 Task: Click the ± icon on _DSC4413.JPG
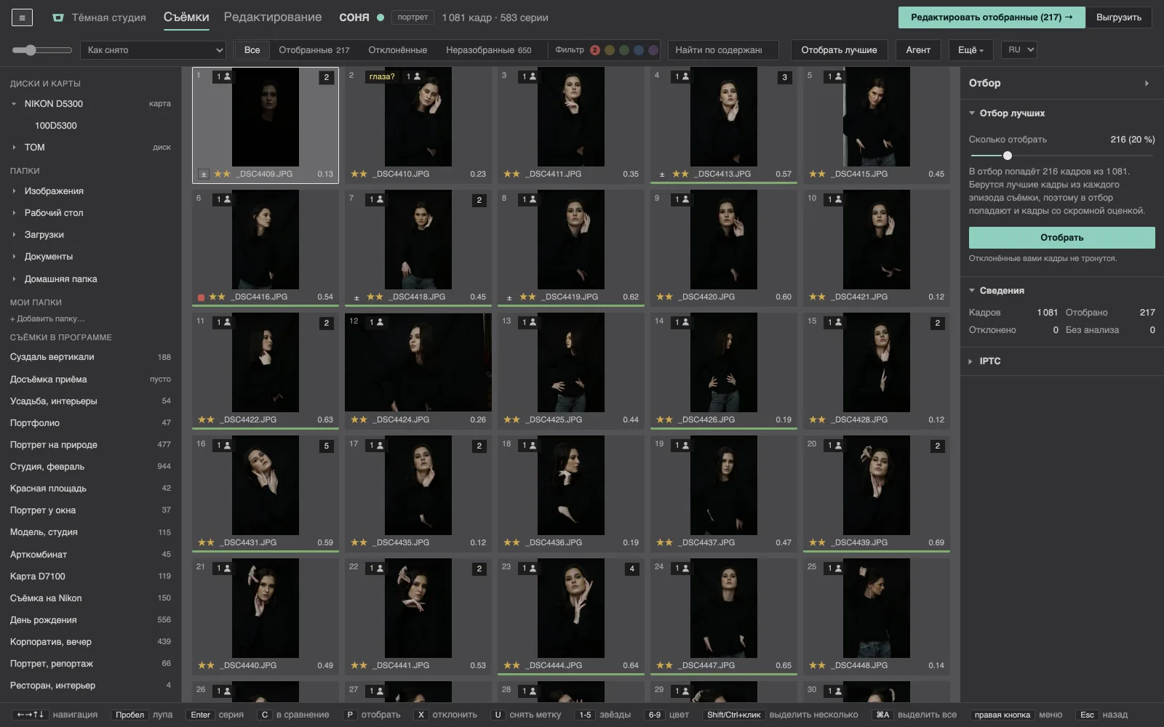[662, 174]
